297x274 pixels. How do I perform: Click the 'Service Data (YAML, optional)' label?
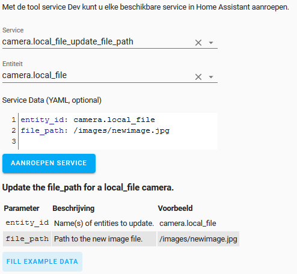[52, 100]
